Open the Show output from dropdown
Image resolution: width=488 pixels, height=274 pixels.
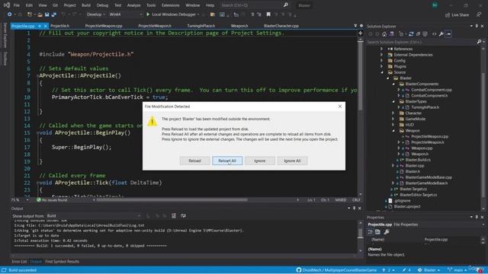pyautogui.click(x=93, y=216)
